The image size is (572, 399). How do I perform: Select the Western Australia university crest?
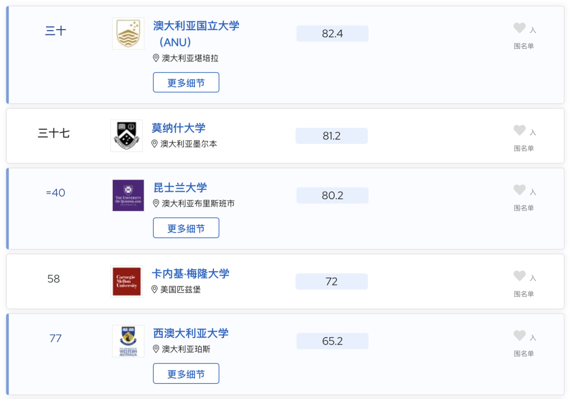coord(128,341)
